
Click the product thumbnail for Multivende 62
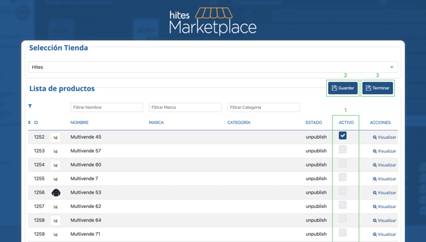pos(56,207)
